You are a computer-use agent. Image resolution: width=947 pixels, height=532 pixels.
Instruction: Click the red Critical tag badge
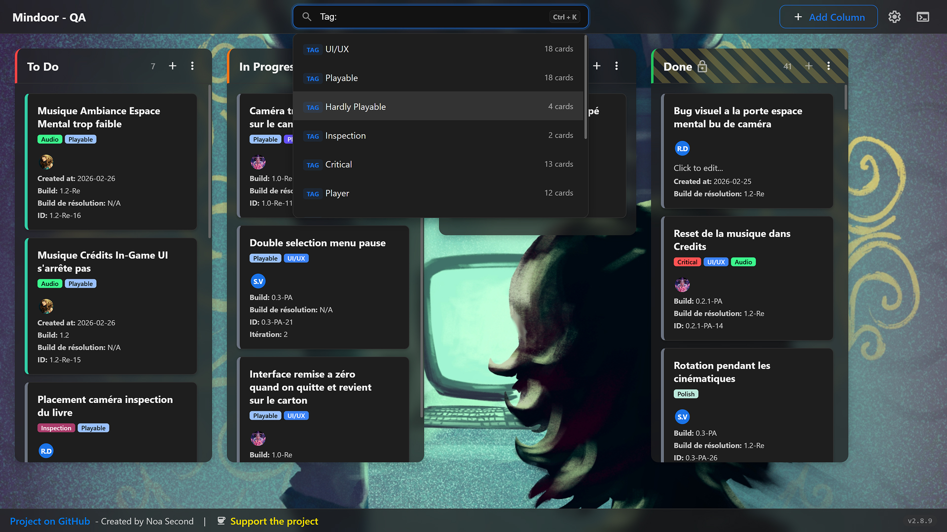click(x=687, y=262)
